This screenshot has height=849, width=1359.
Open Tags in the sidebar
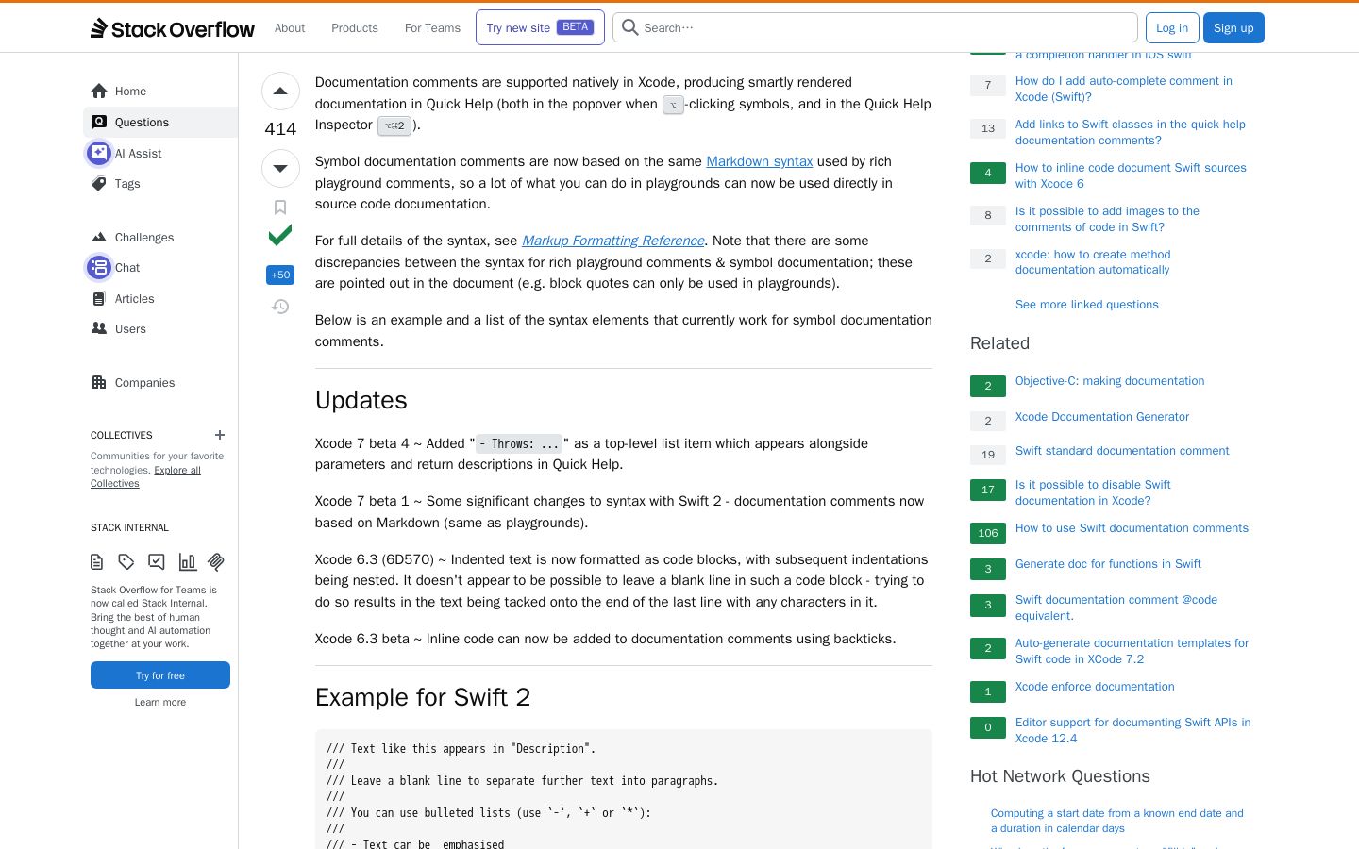click(160, 184)
